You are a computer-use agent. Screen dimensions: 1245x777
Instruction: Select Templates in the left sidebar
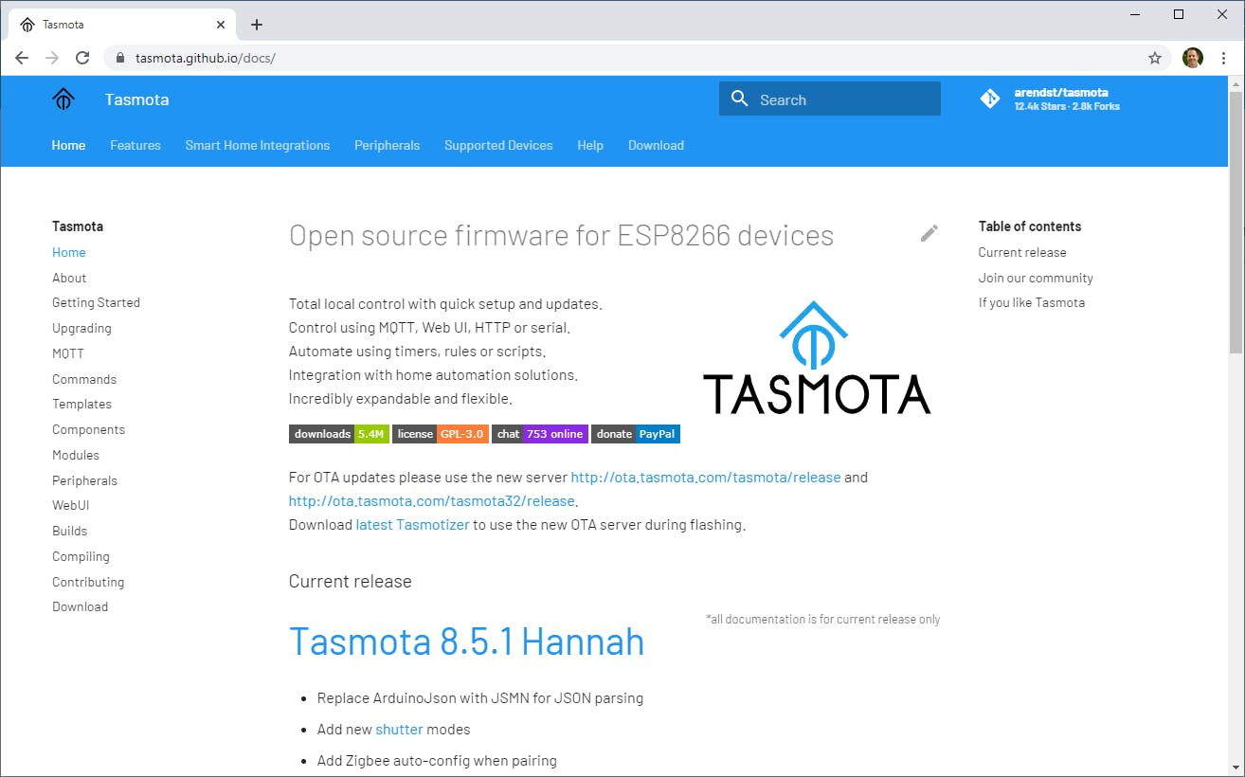81,404
